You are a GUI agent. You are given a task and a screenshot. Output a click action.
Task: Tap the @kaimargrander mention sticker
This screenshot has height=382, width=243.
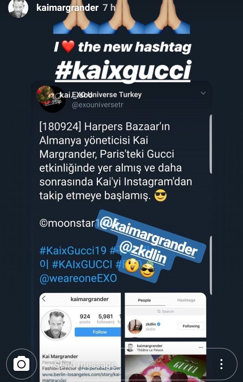[148, 235]
